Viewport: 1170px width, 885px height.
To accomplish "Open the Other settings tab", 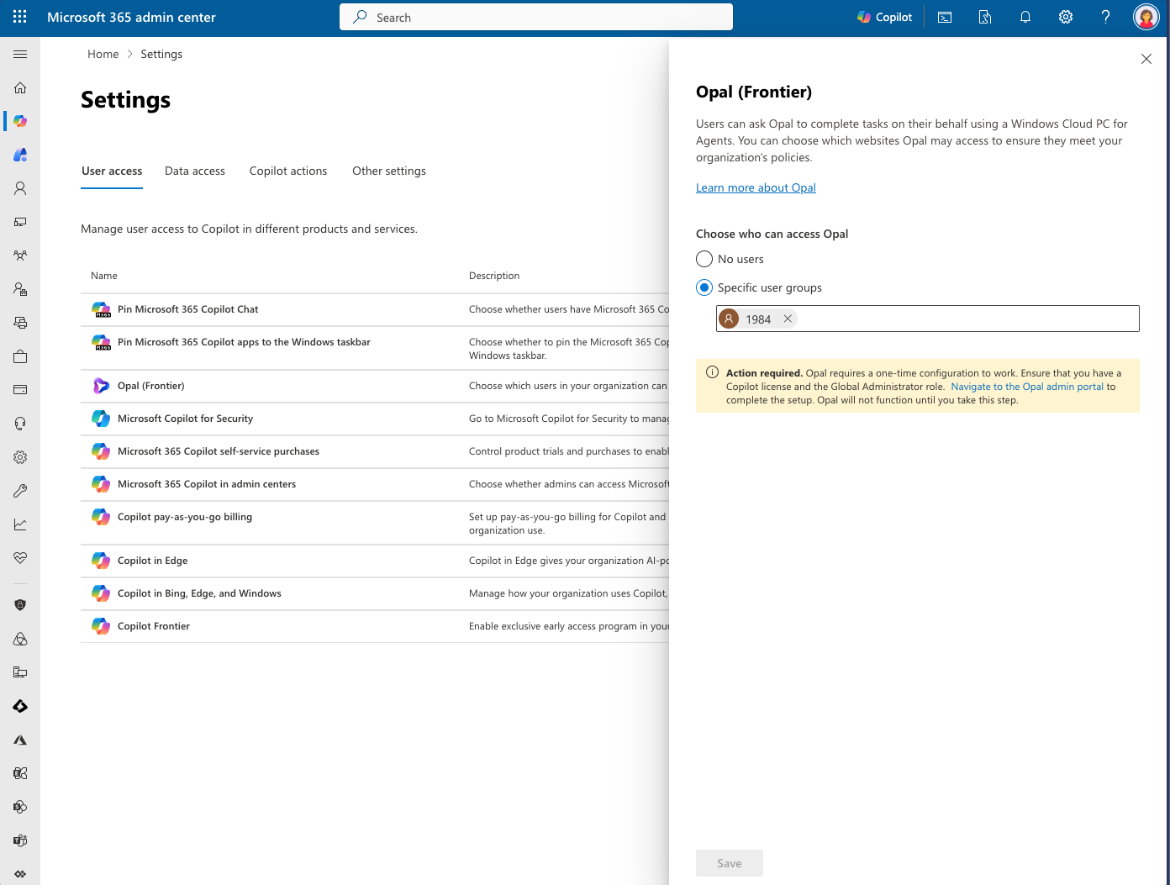I will click(389, 171).
